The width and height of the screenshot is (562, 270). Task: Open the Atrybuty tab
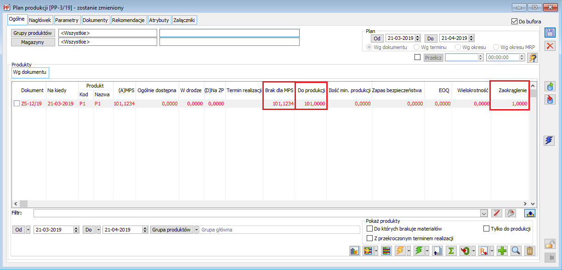(159, 20)
